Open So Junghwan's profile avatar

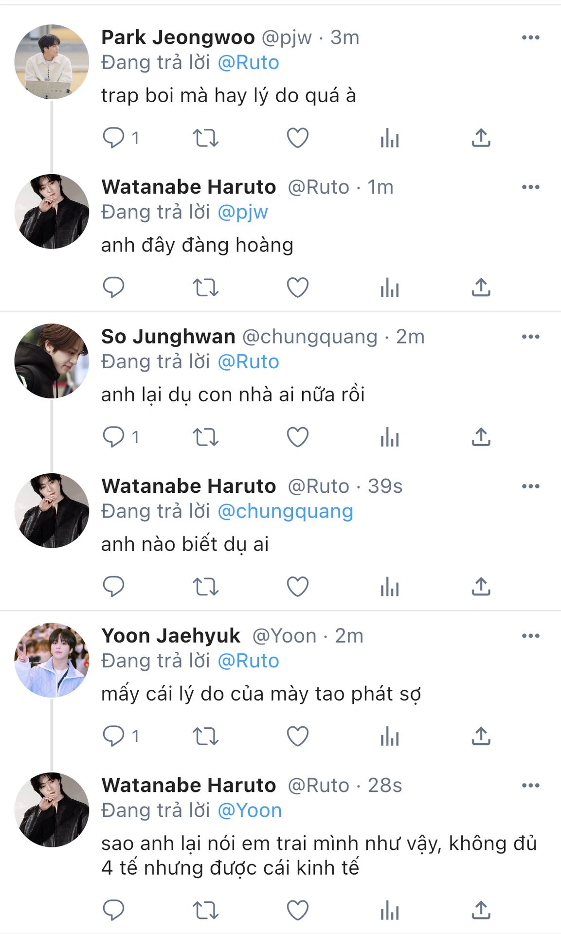click(52, 361)
